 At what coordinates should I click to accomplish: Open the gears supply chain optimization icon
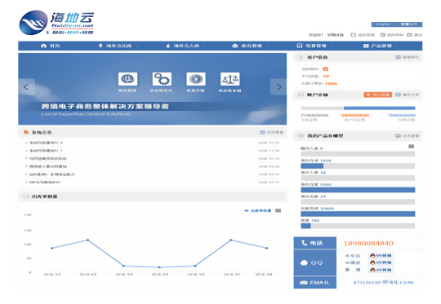click(162, 79)
